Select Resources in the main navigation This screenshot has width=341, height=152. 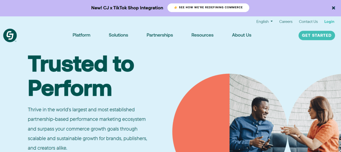[x=203, y=35]
